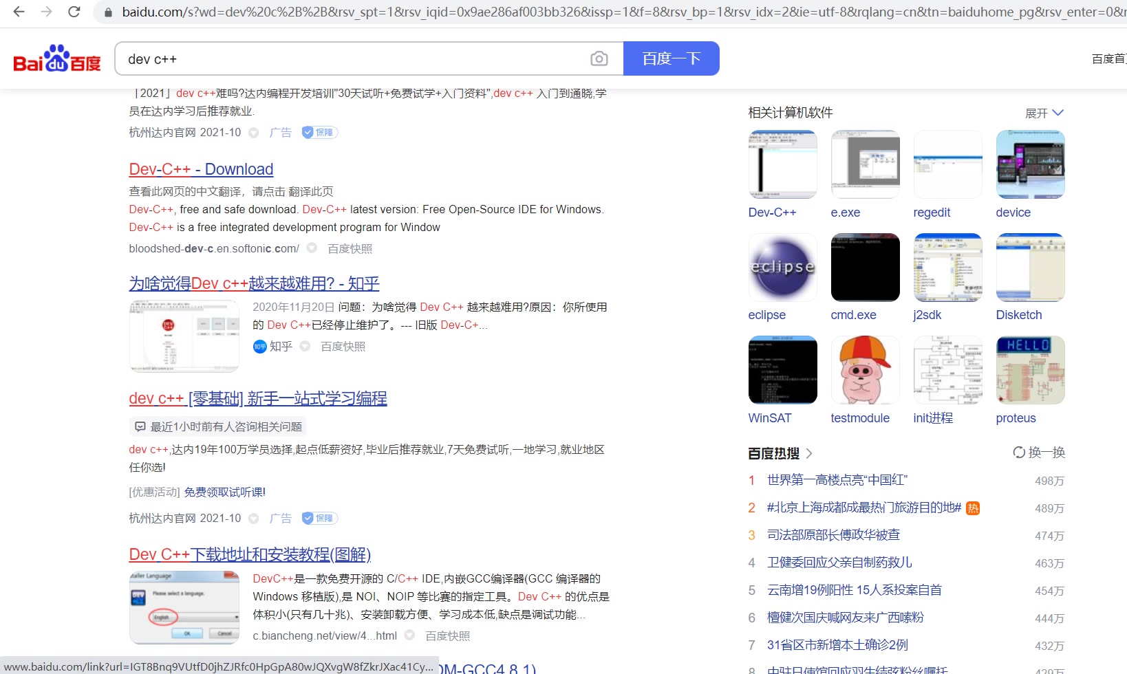Screen dimensions: 1127x674
Task: Click e.exe software thumbnail
Action: click(x=865, y=164)
